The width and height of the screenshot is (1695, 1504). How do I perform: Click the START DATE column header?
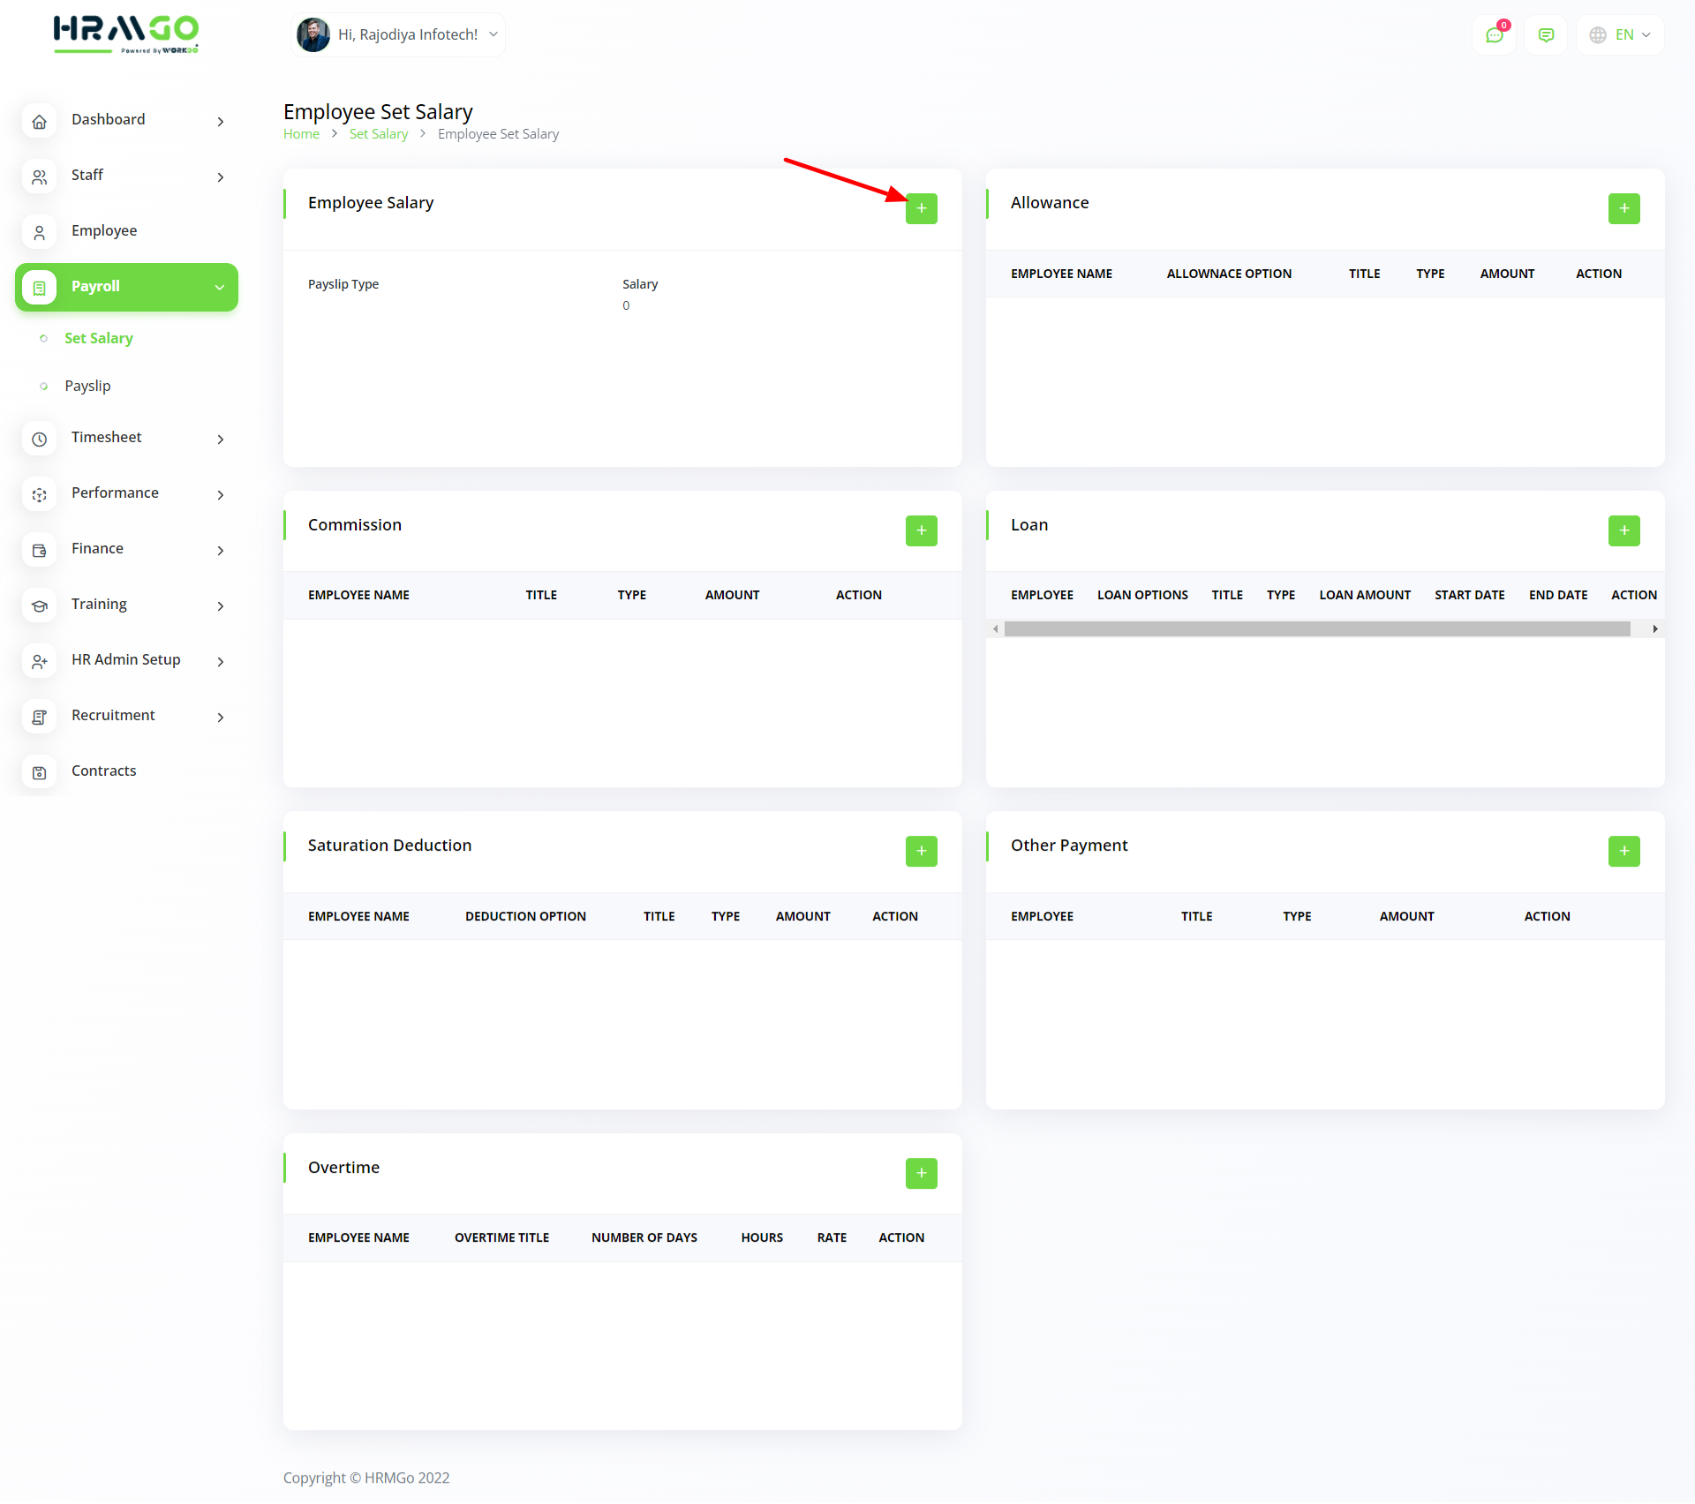1470,595
